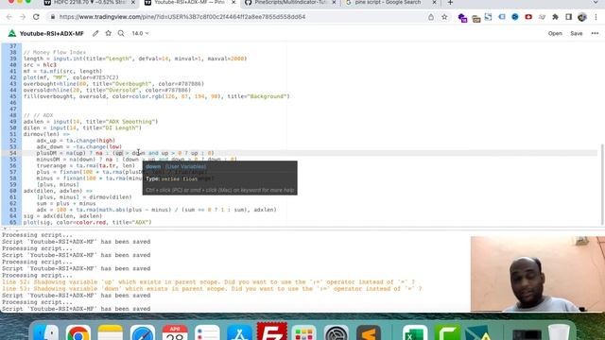
Task: Click the browser forward arrow
Action: [x=23, y=17]
